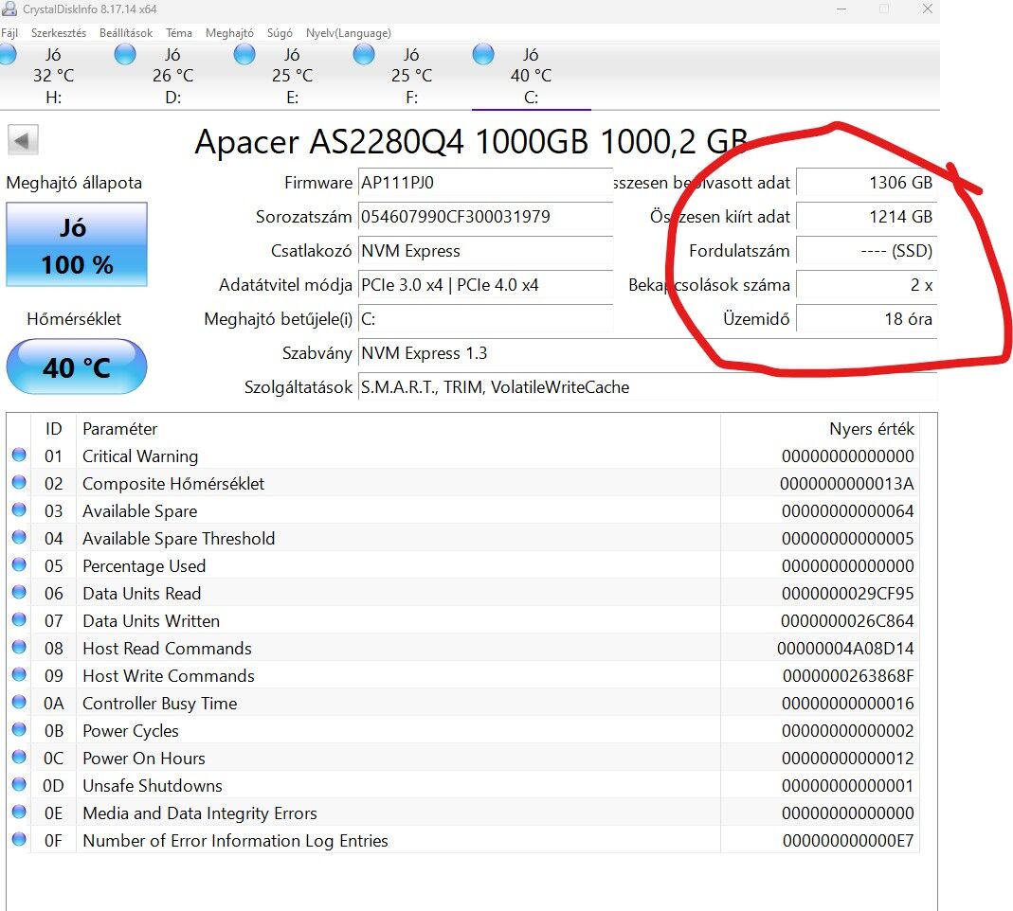
Task: Click the status orb for Percentage Used row
Action: [19, 564]
